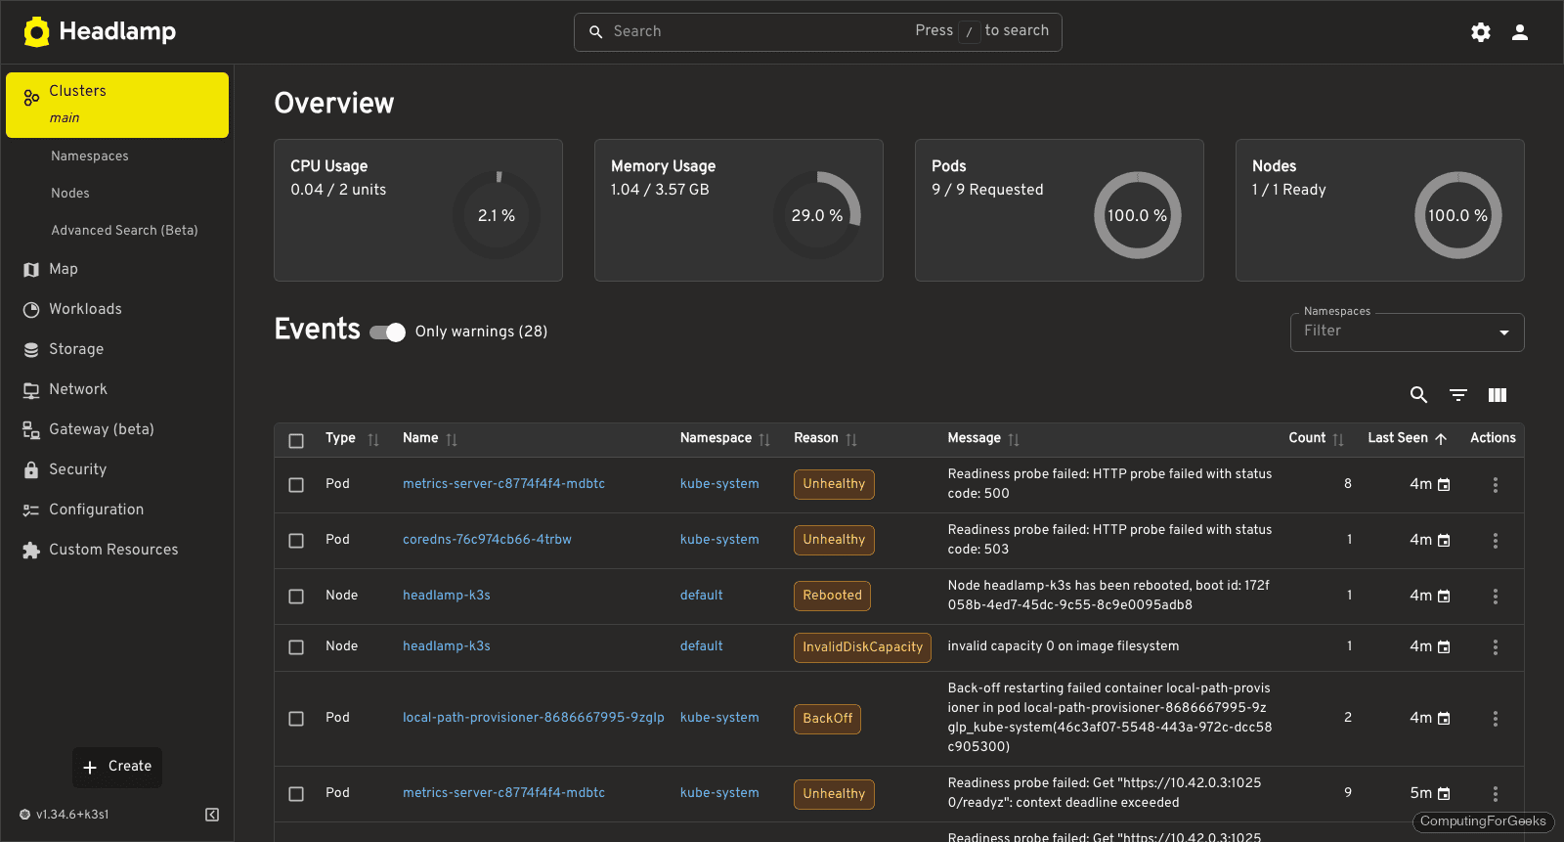Check the first metrics-server-c8774f4f4-mdbtc row checkbox
Screen dimensions: 1564x842
point(296,485)
